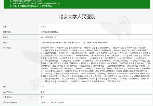Screen dimensions: 153x106
Task: Select the 级别 label
Action: tap(5, 87)
